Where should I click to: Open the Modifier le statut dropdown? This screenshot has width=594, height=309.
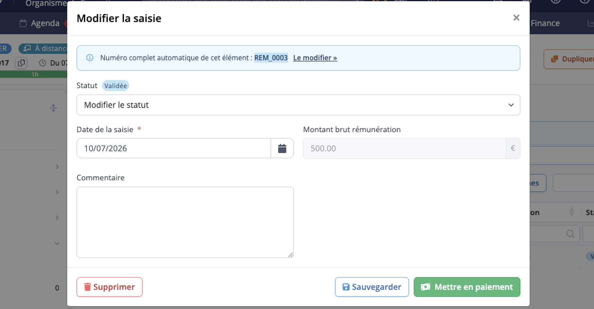pyautogui.click(x=298, y=105)
